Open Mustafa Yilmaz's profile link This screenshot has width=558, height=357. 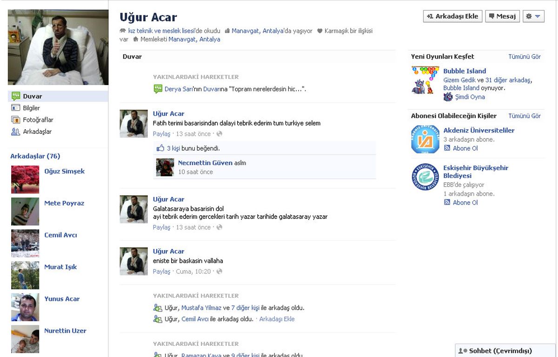pyautogui.click(x=201, y=308)
